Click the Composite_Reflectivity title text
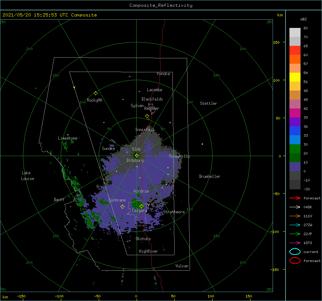322x301 pixels. [x=161, y=5]
